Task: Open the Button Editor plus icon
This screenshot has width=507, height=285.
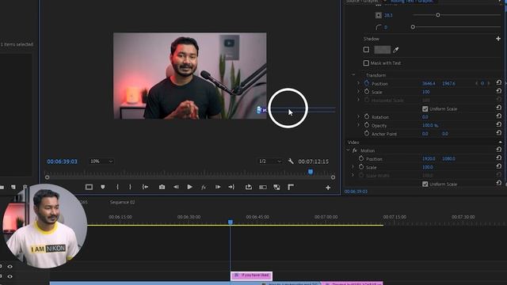Action: click(328, 188)
